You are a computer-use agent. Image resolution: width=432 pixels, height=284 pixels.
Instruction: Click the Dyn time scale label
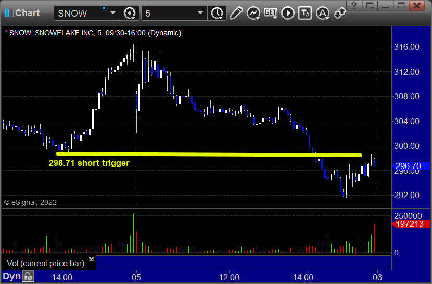[11, 276]
